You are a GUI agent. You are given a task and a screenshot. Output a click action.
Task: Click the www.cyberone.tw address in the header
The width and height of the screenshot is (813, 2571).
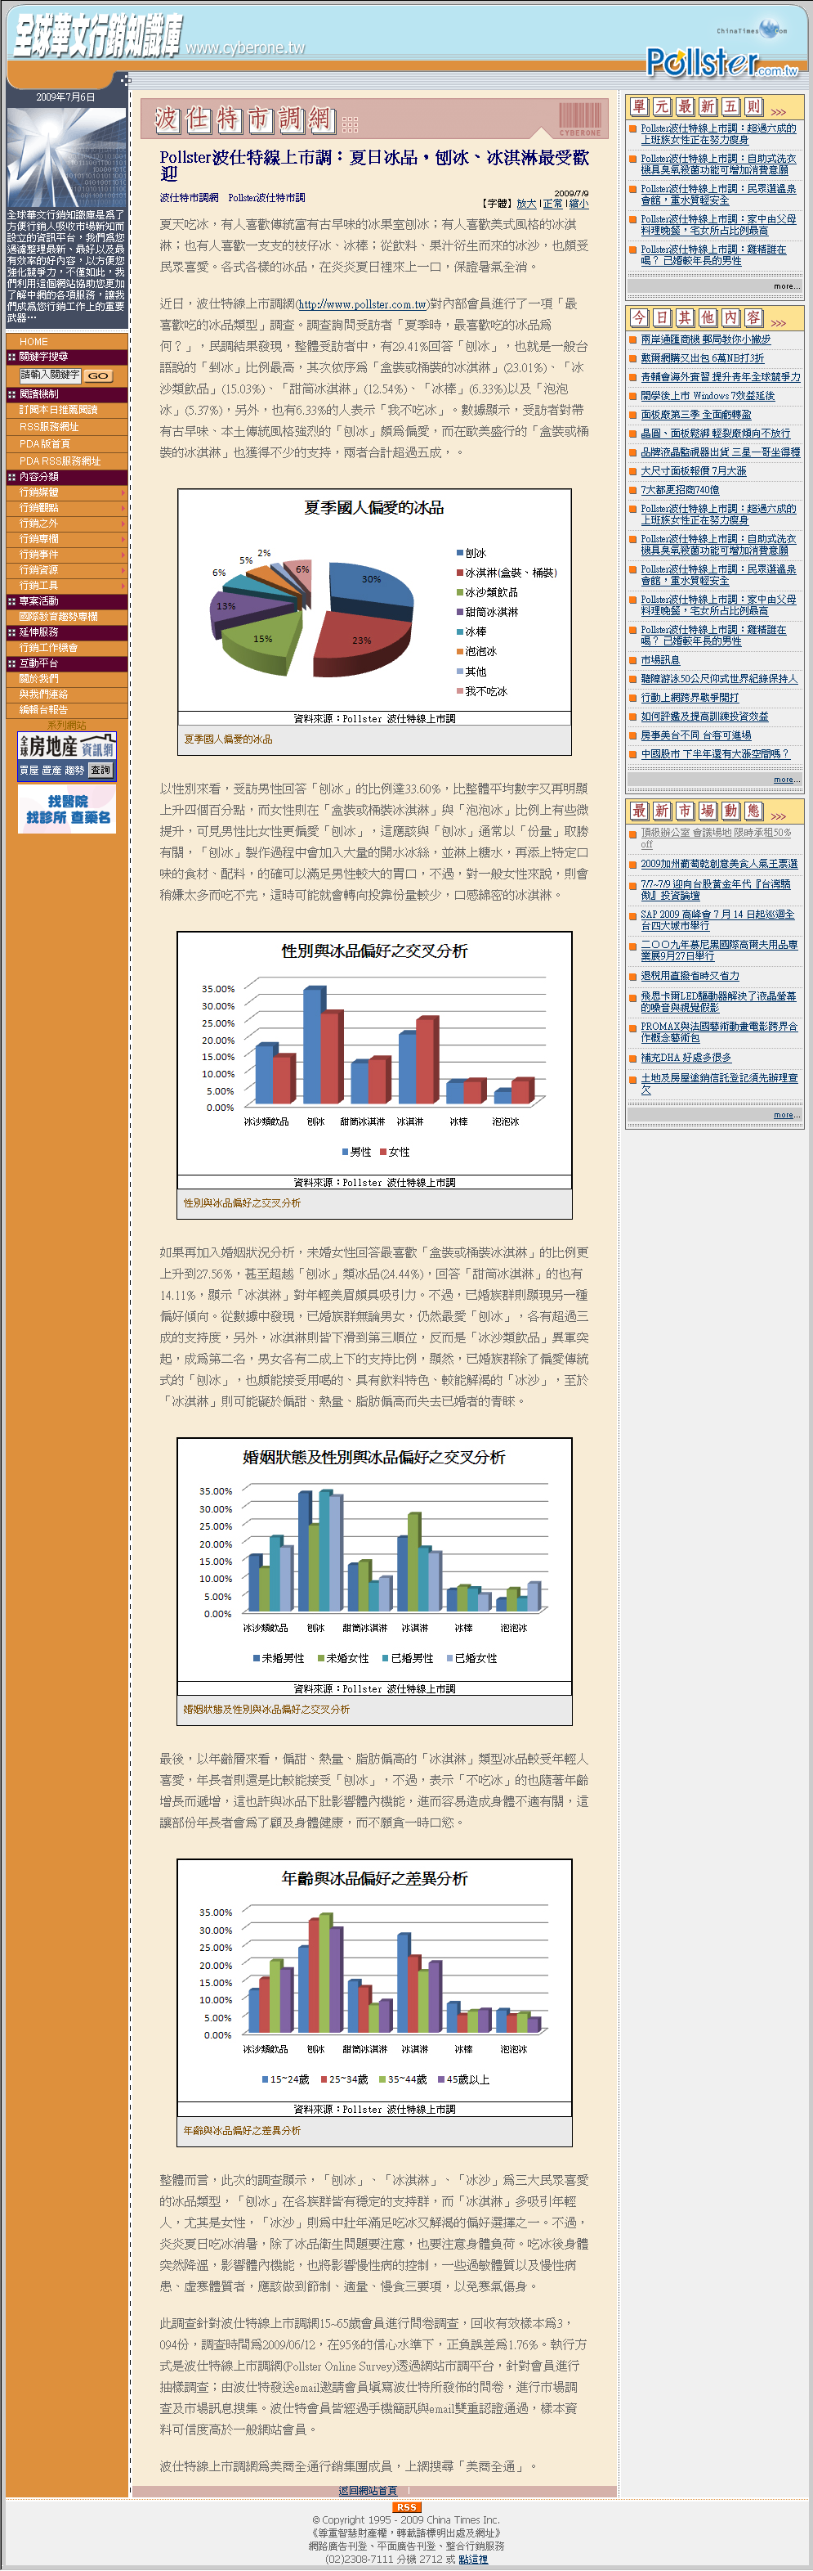[x=245, y=48]
